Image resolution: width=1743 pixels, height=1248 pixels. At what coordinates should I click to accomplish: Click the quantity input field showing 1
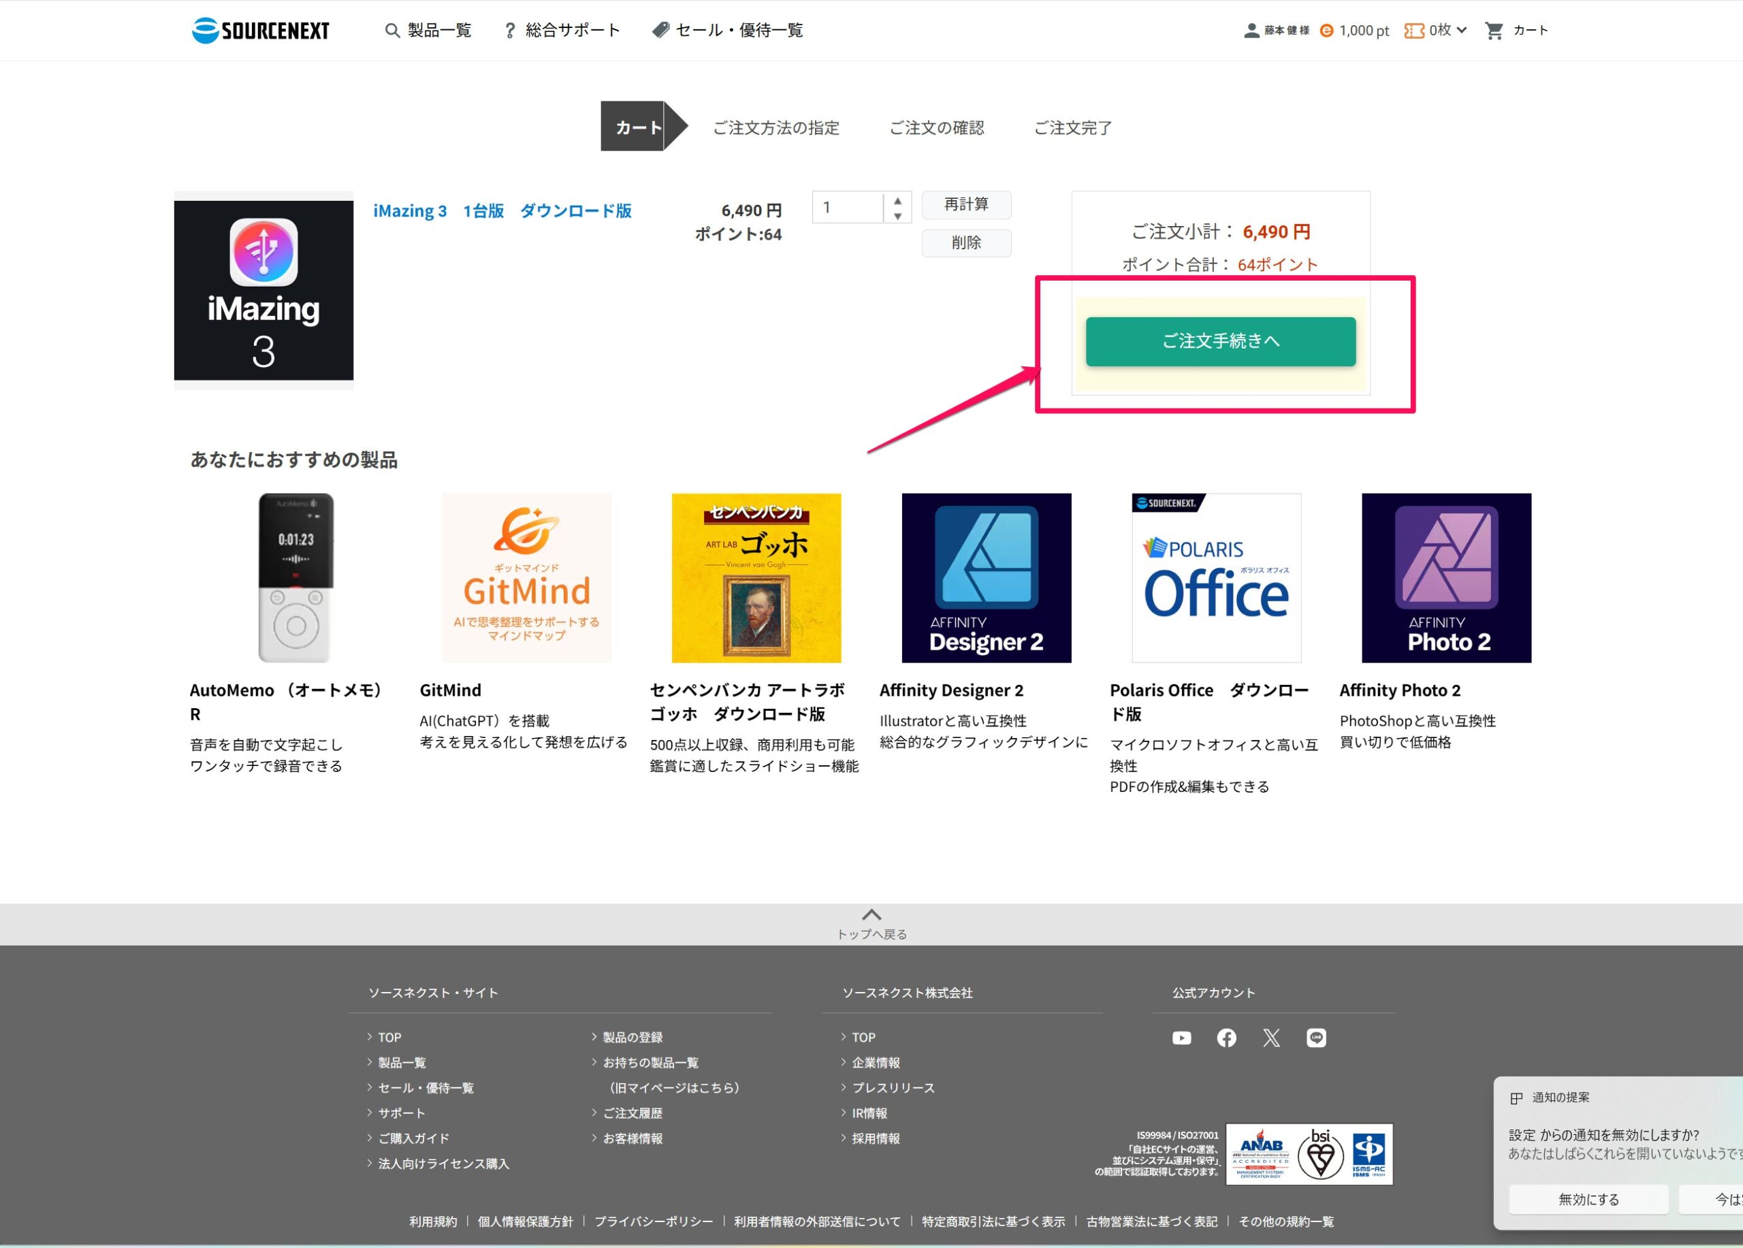tap(848, 208)
